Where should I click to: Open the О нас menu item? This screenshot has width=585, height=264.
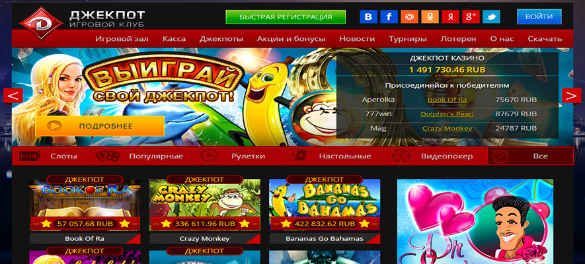click(502, 39)
